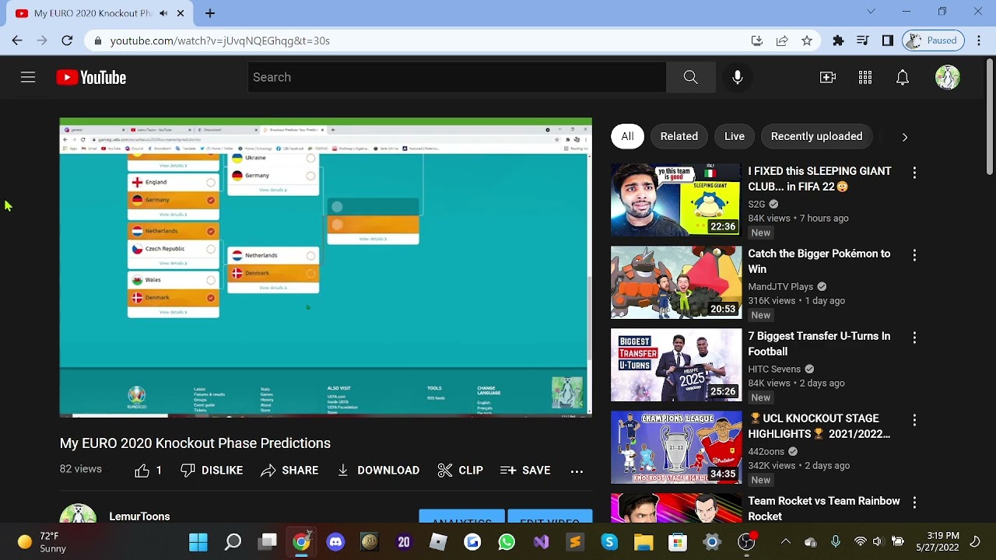
Task: Click the CLIP scissors button
Action: point(461,471)
